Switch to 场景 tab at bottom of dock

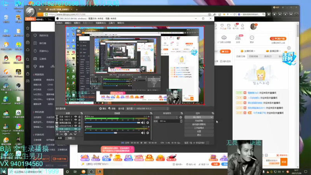[x=70, y=138]
